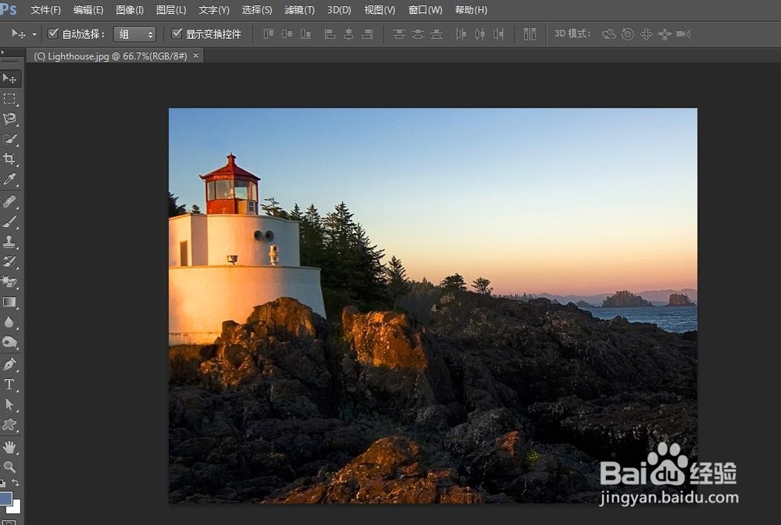Image resolution: width=781 pixels, height=525 pixels.
Task: Select the Move tool in the toolbox
Action: pos(9,79)
